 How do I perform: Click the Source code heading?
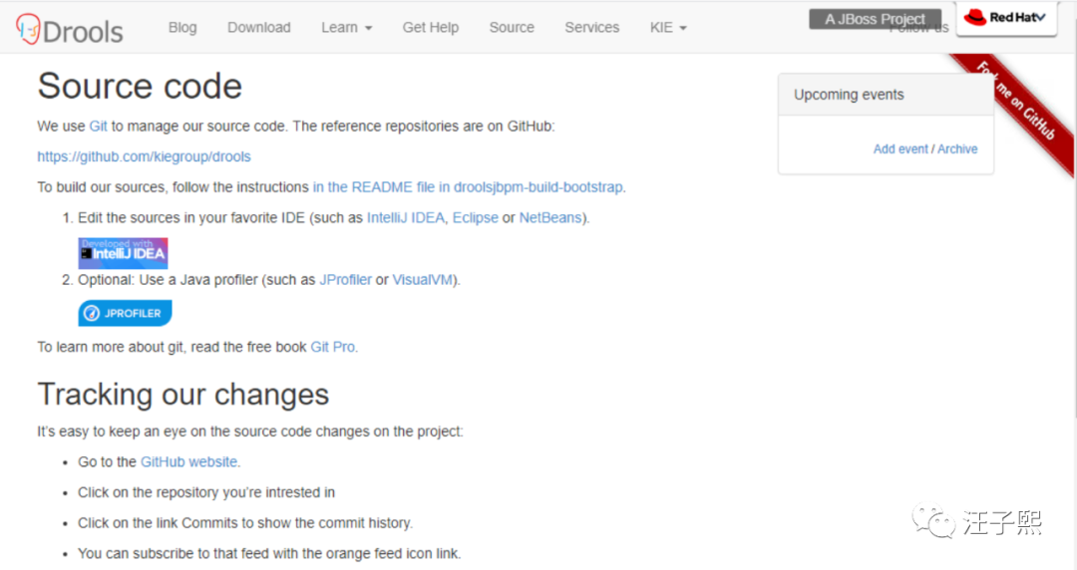click(x=140, y=86)
